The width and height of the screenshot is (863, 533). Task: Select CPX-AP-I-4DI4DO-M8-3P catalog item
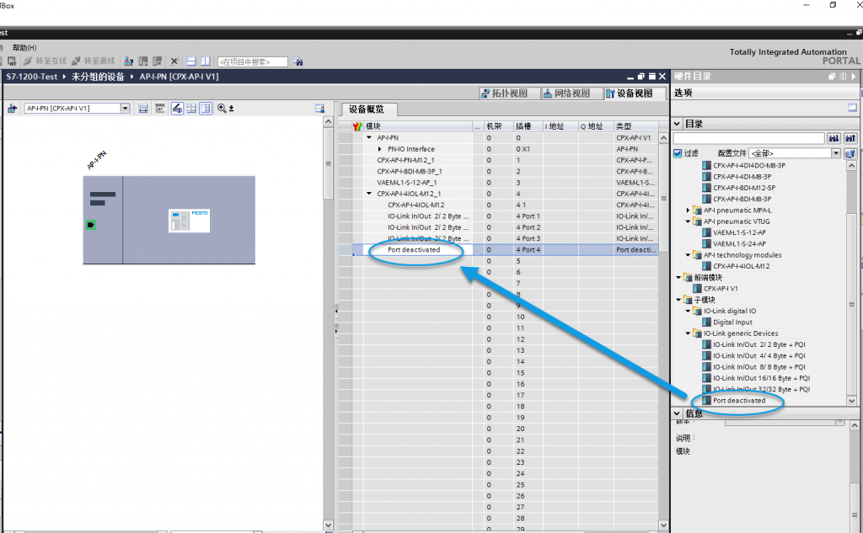point(749,166)
